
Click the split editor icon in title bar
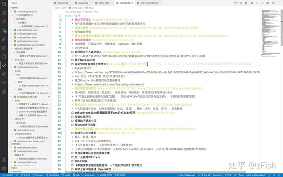[x=273, y=3]
